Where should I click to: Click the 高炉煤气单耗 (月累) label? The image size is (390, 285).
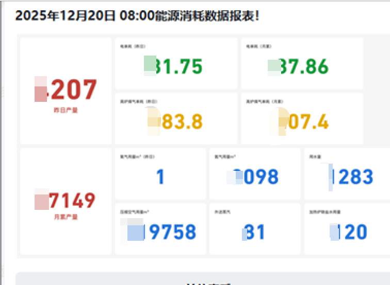pyautogui.click(x=263, y=102)
